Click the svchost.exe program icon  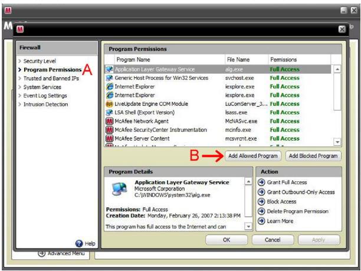109,78
